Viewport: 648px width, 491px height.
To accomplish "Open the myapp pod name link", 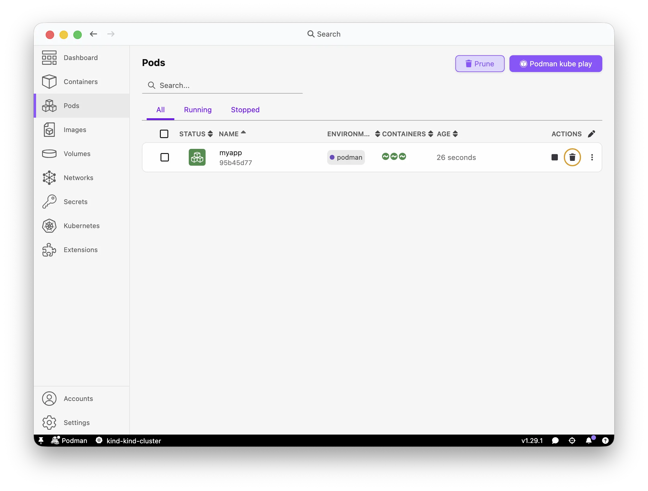I will click(231, 153).
